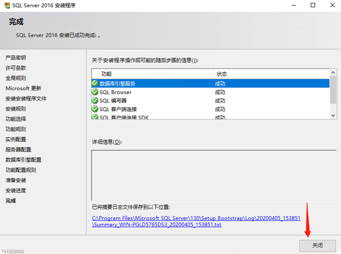This screenshot has height=254, width=341.
Task: Click the scroll up arrow of feature list
Action: click(333, 72)
